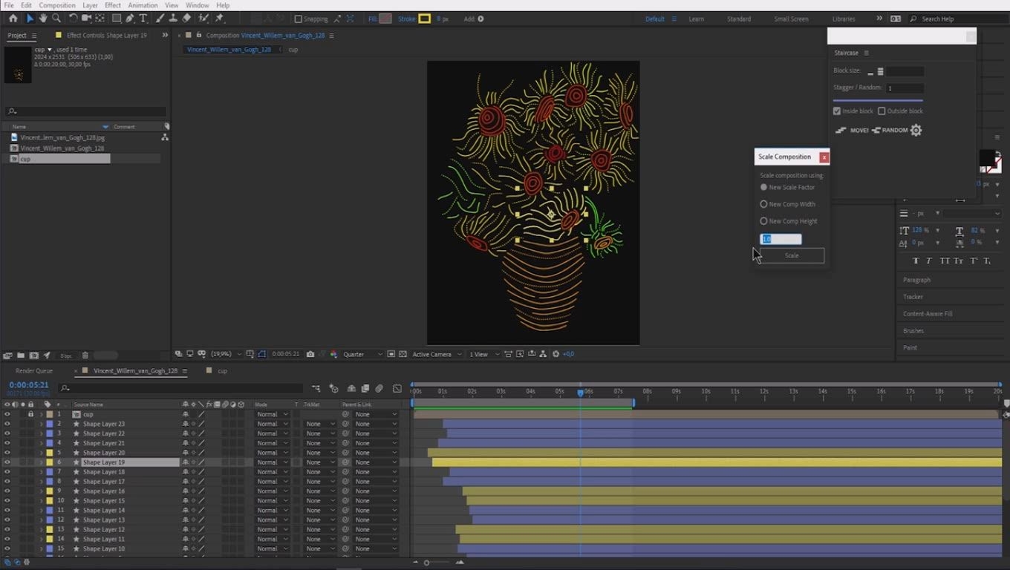Screen dimensions: 1010x570
Task: Uncheck the Inside block checkbox
Action: [837, 111]
